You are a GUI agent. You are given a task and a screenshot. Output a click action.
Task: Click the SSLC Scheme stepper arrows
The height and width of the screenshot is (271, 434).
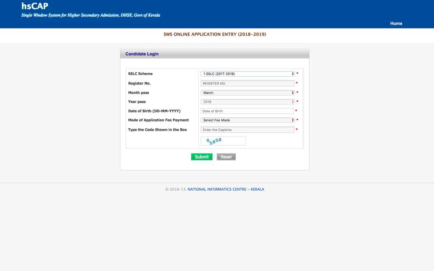click(292, 74)
